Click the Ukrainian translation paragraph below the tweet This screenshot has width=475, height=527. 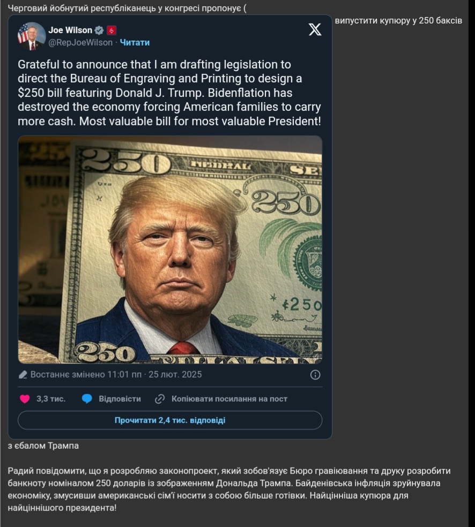(229, 489)
